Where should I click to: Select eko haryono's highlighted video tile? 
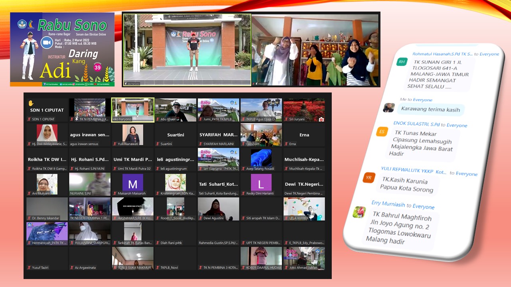tap(133, 108)
